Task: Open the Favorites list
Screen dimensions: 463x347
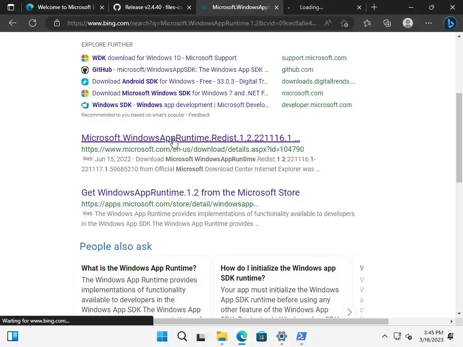Action: [x=367, y=23]
